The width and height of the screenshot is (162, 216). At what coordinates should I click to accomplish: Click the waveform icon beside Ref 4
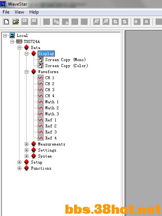tap(41, 138)
